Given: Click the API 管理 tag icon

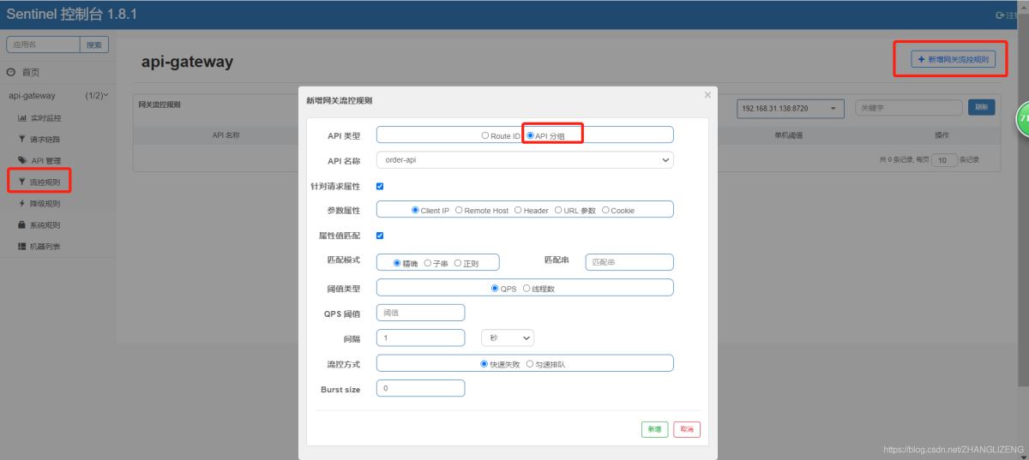Looking at the screenshot, I should click(x=22, y=160).
